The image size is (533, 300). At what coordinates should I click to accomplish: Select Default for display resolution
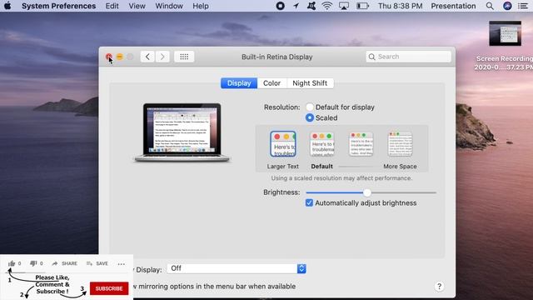[x=309, y=107]
